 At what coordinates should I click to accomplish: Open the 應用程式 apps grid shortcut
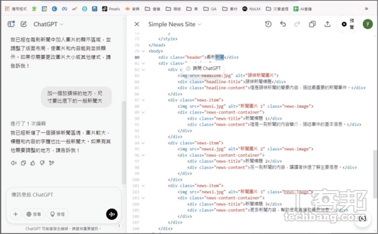point(16,9)
